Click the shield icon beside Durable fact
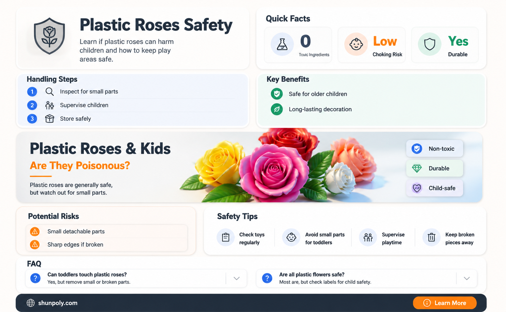The width and height of the screenshot is (506, 312). (x=429, y=44)
